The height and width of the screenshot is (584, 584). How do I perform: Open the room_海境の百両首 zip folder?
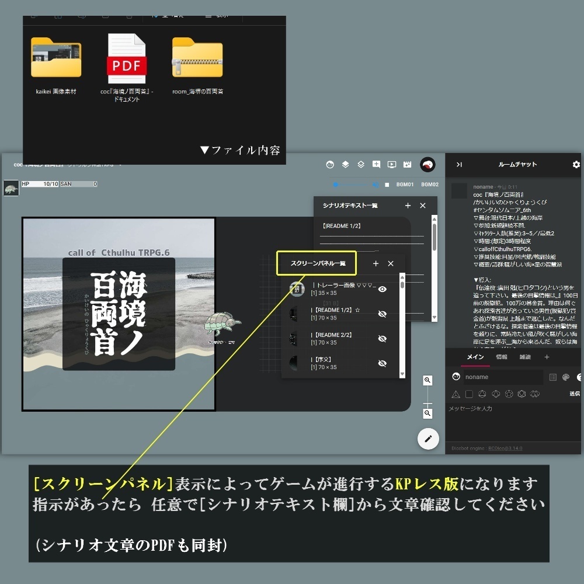pos(197,64)
